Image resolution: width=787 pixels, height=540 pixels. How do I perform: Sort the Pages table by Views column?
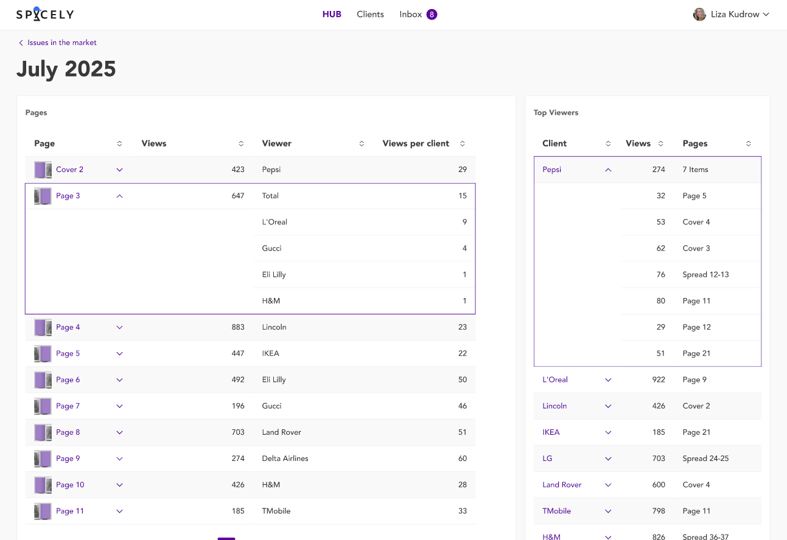click(241, 144)
